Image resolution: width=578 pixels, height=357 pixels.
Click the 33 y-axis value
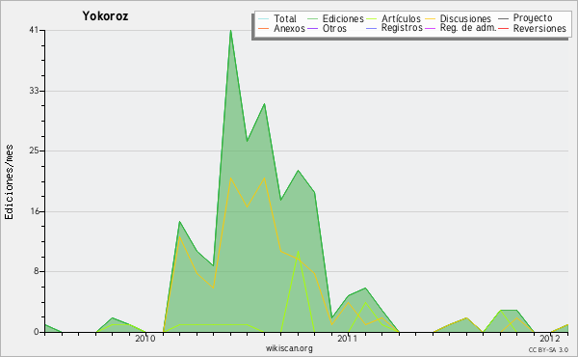pos(34,91)
